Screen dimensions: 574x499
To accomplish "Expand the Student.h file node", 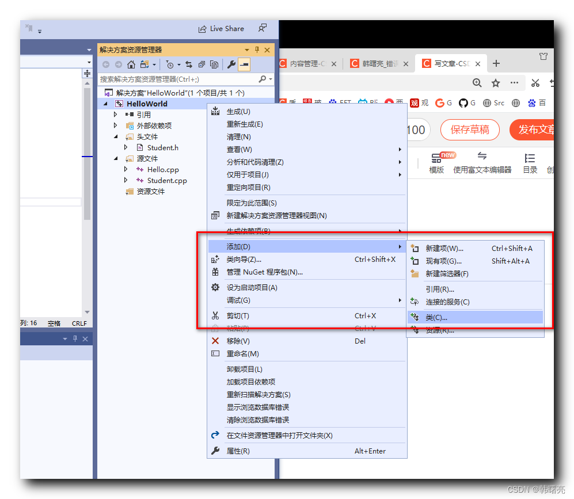I will pos(126,147).
